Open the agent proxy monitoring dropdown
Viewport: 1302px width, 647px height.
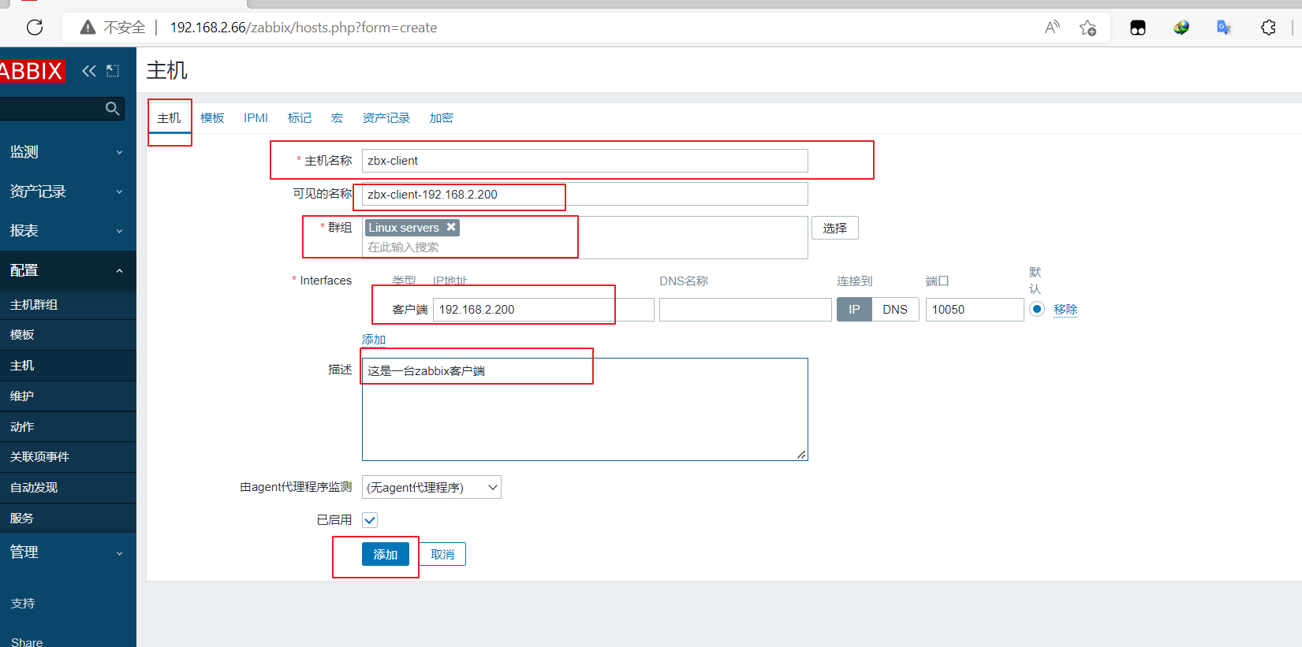[431, 487]
